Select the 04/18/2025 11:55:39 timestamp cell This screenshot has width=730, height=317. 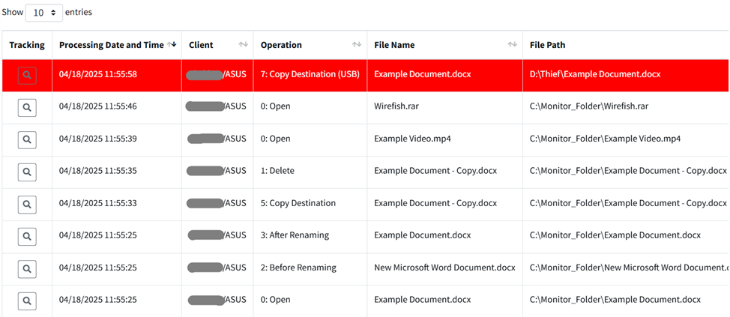click(98, 139)
